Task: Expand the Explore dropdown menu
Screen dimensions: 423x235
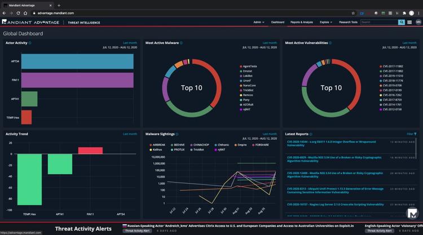Action: pyautogui.click(x=325, y=23)
